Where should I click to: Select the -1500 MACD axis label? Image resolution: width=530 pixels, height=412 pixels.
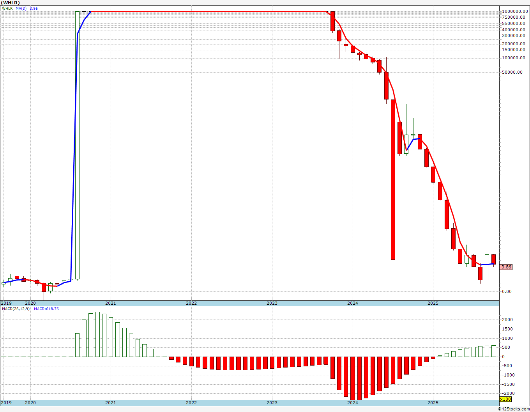coord(507,384)
